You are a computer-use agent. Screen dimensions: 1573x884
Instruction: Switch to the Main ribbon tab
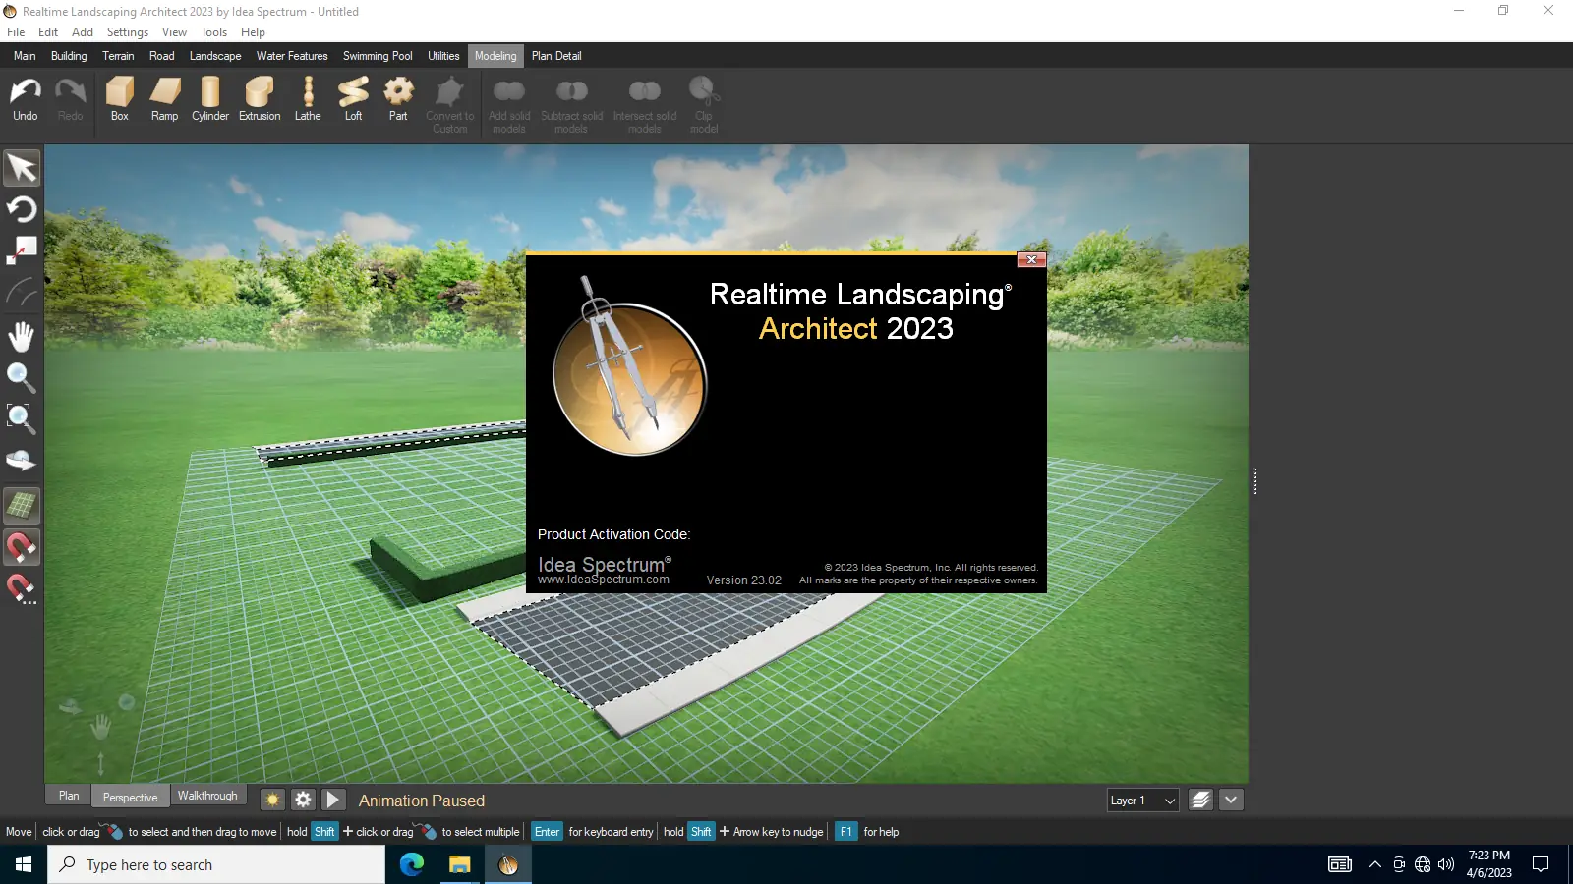[25, 56]
